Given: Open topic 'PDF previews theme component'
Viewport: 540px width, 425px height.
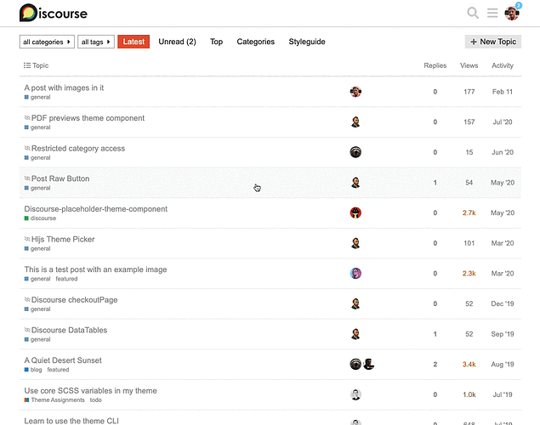Looking at the screenshot, I should click(88, 118).
